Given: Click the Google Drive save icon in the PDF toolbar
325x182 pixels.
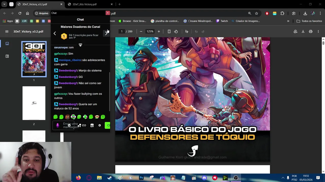Looking at the screenshot, I should point(296,31).
